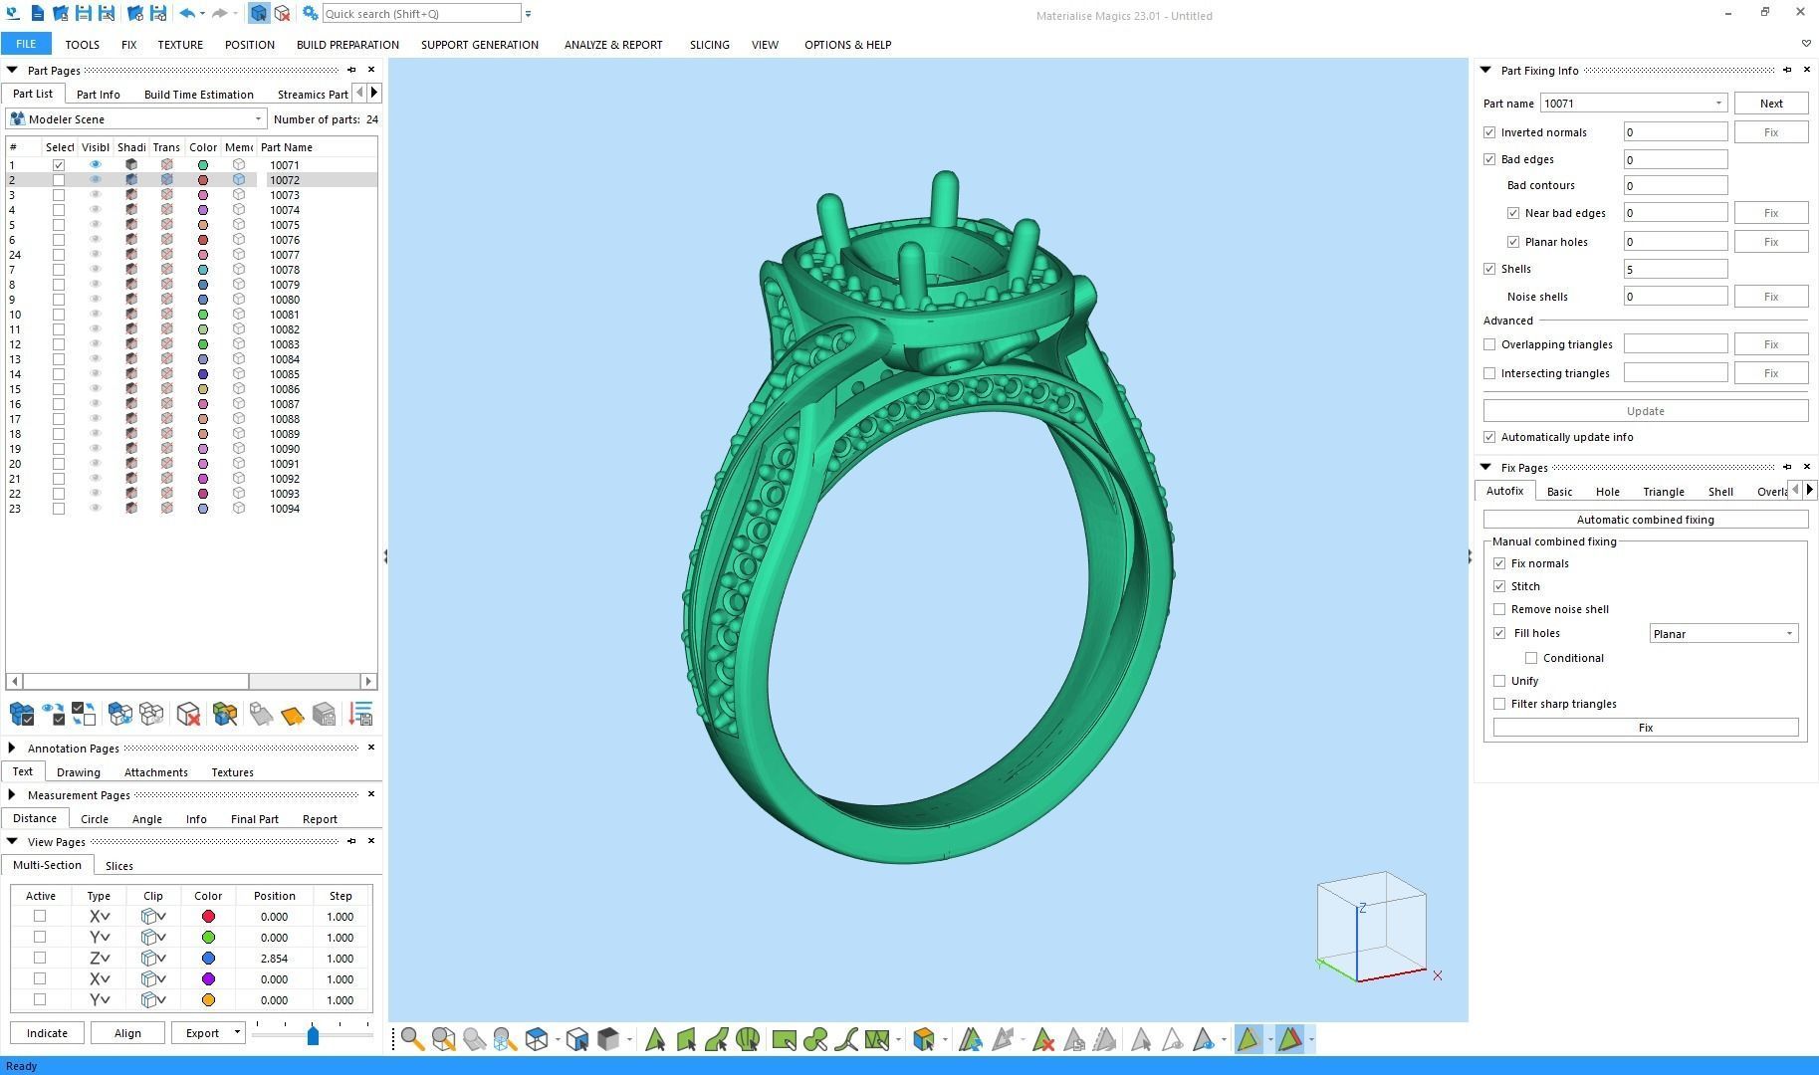Click the Zoom magnifier icon in bottom toolbar
This screenshot has width=1819, height=1075.
coord(412,1040)
